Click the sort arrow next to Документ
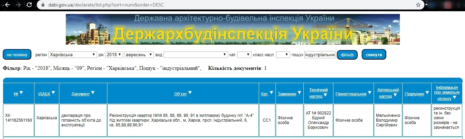The image size is (465, 139). click(x=93, y=93)
